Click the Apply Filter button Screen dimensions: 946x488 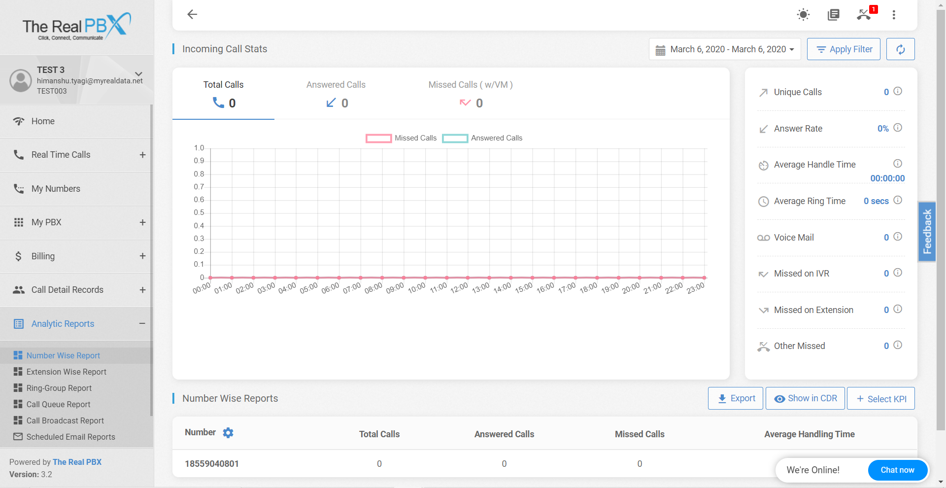click(843, 49)
